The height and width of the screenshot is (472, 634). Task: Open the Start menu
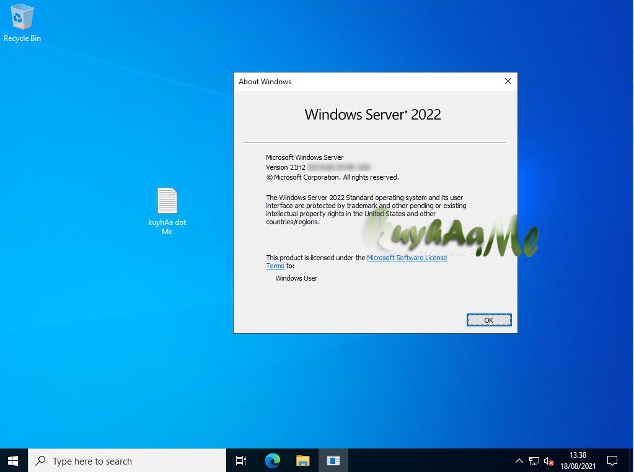(12, 460)
